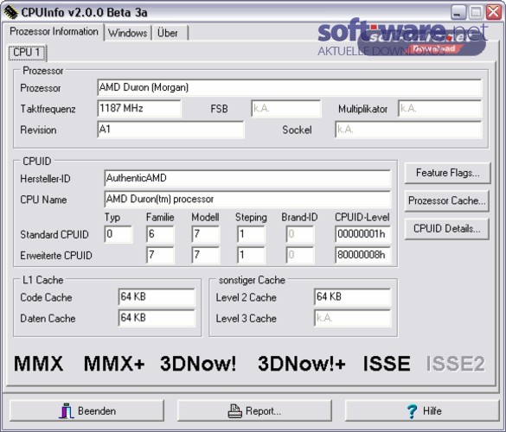The width and height of the screenshot is (506, 432).
Task: Click the FSB field
Action: click(x=286, y=108)
